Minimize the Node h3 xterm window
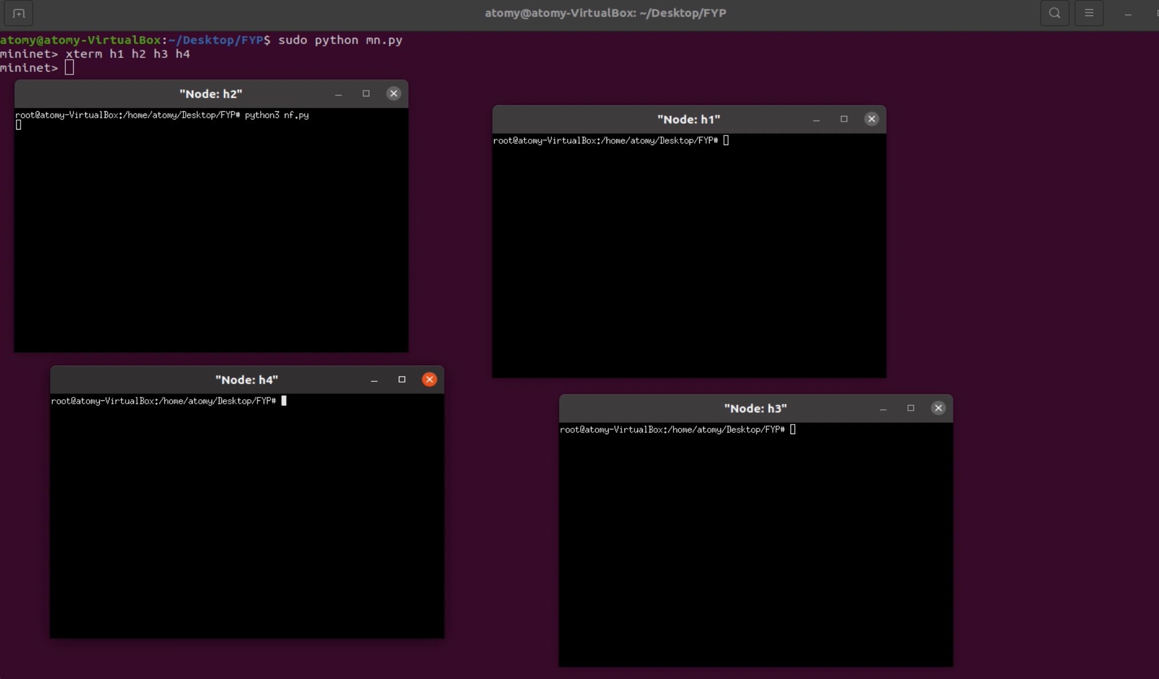The height and width of the screenshot is (679, 1159). pyautogui.click(x=883, y=408)
